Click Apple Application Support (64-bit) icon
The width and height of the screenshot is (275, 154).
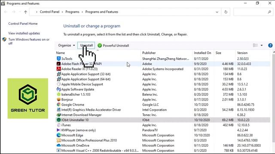(x=58, y=79)
